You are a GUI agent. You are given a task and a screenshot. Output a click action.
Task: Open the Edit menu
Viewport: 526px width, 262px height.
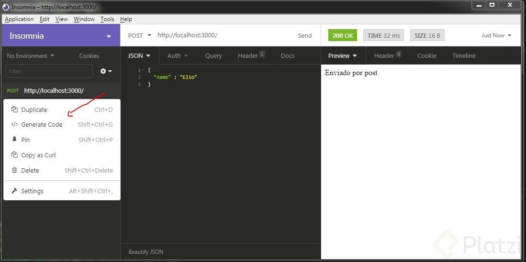tap(45, 19)
